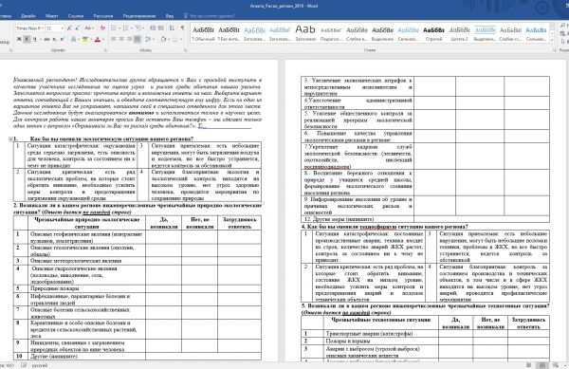
Task: Click 'русский' language in status bar
Action: 40,365
